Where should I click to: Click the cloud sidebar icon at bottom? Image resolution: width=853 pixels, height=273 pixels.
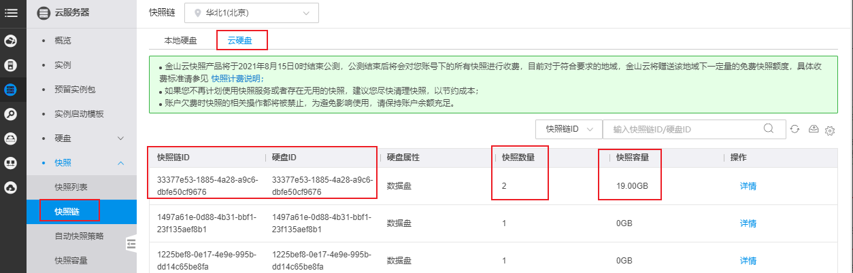click(10, 187)
